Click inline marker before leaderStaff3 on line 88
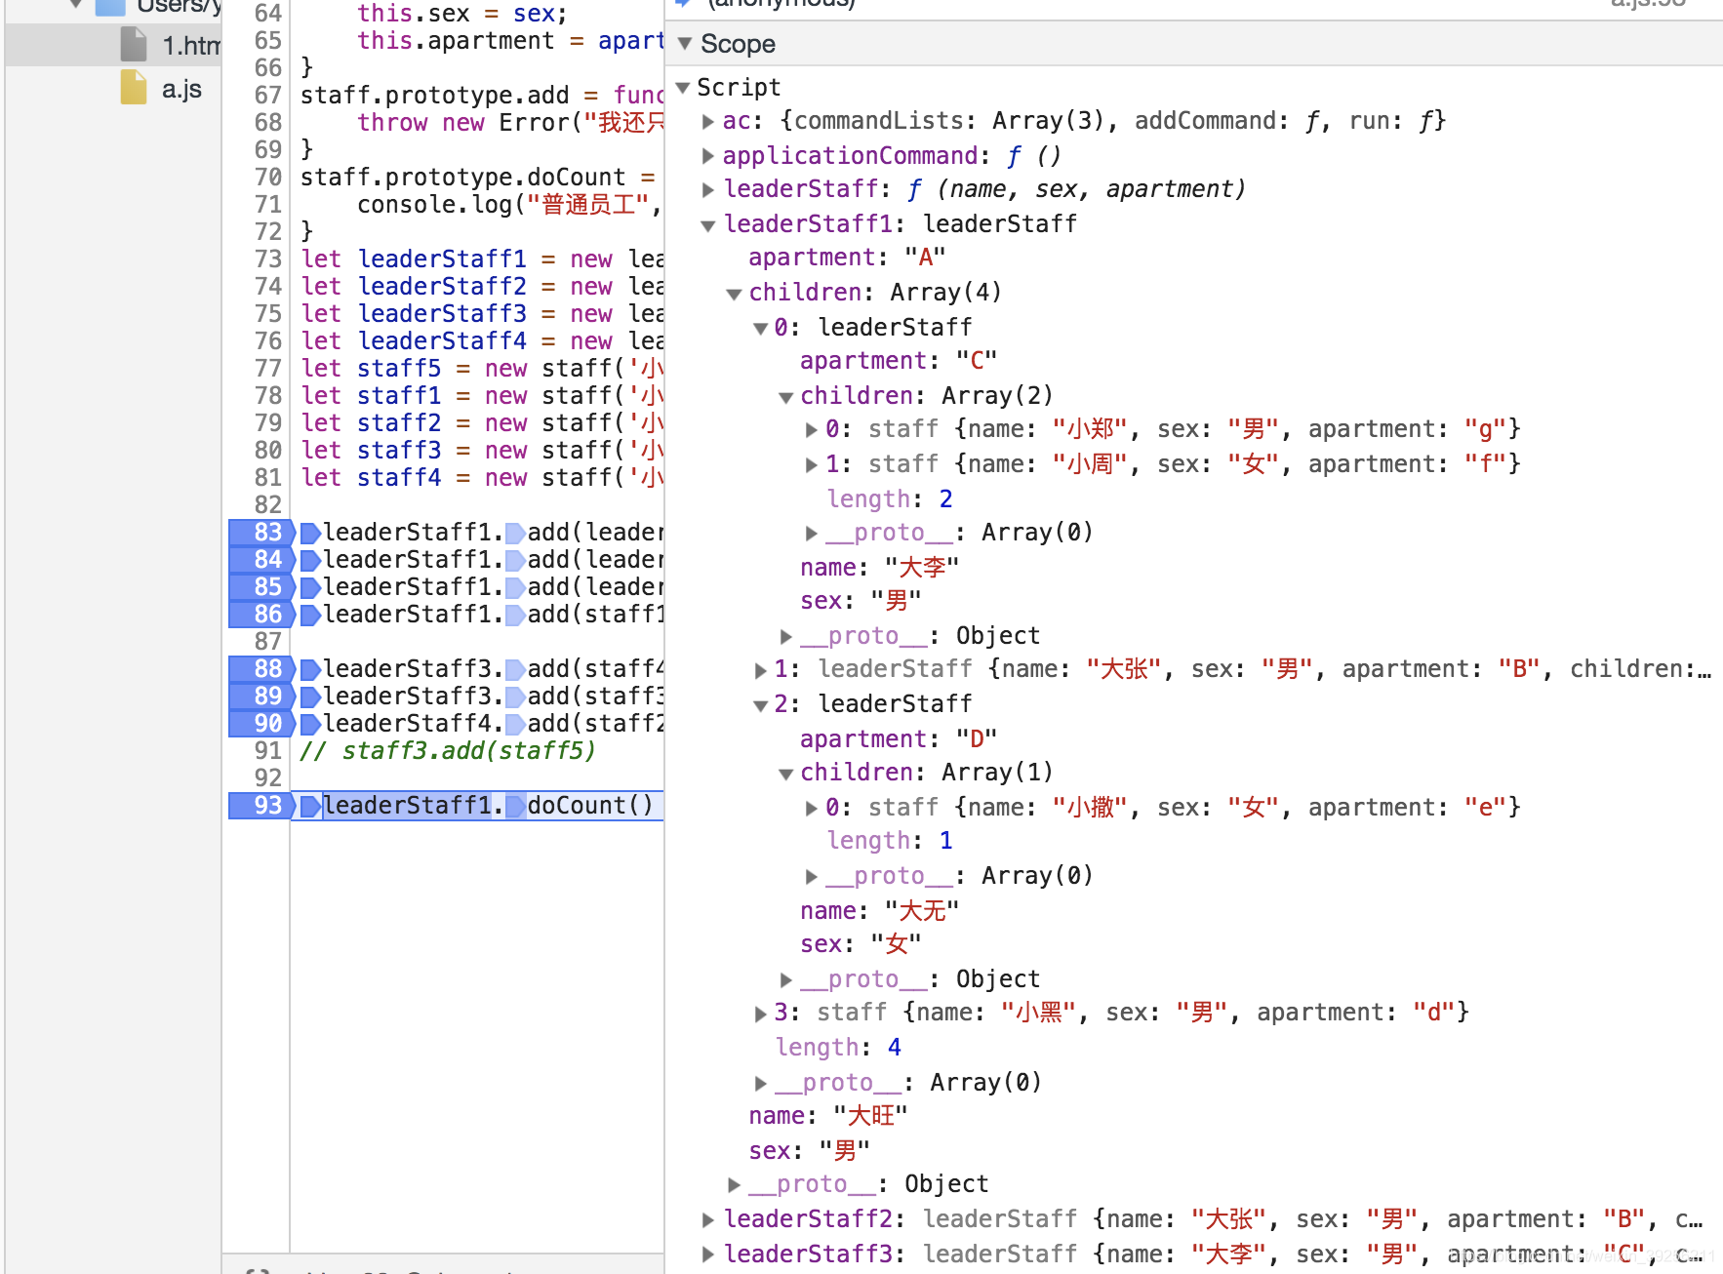 tap(310, 670)
